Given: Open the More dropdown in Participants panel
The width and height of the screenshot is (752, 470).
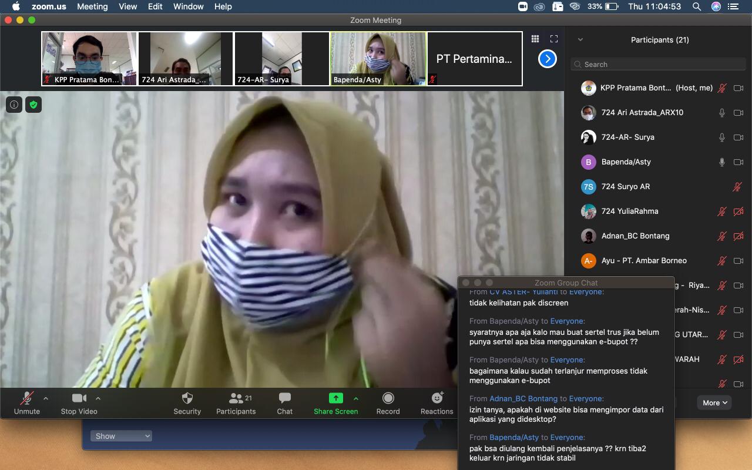Looking at the screenshot, I should coord(714,402).
